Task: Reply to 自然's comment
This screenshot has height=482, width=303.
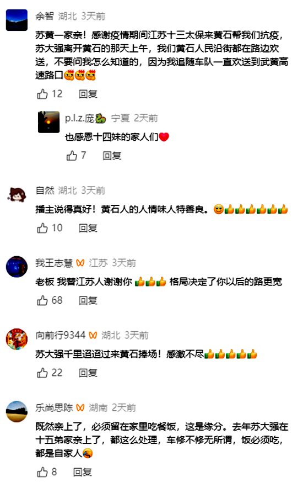Action: point(88,228)
